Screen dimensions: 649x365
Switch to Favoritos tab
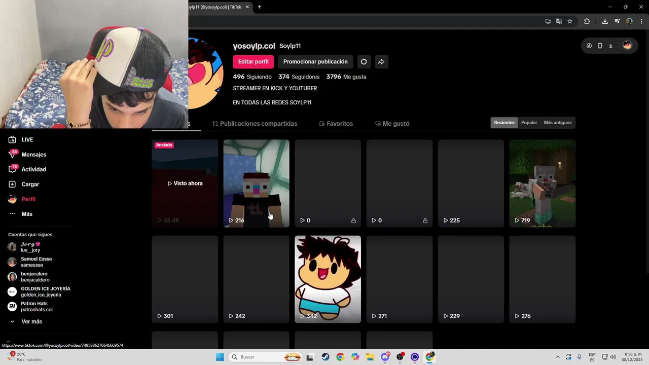click(336, 124)
